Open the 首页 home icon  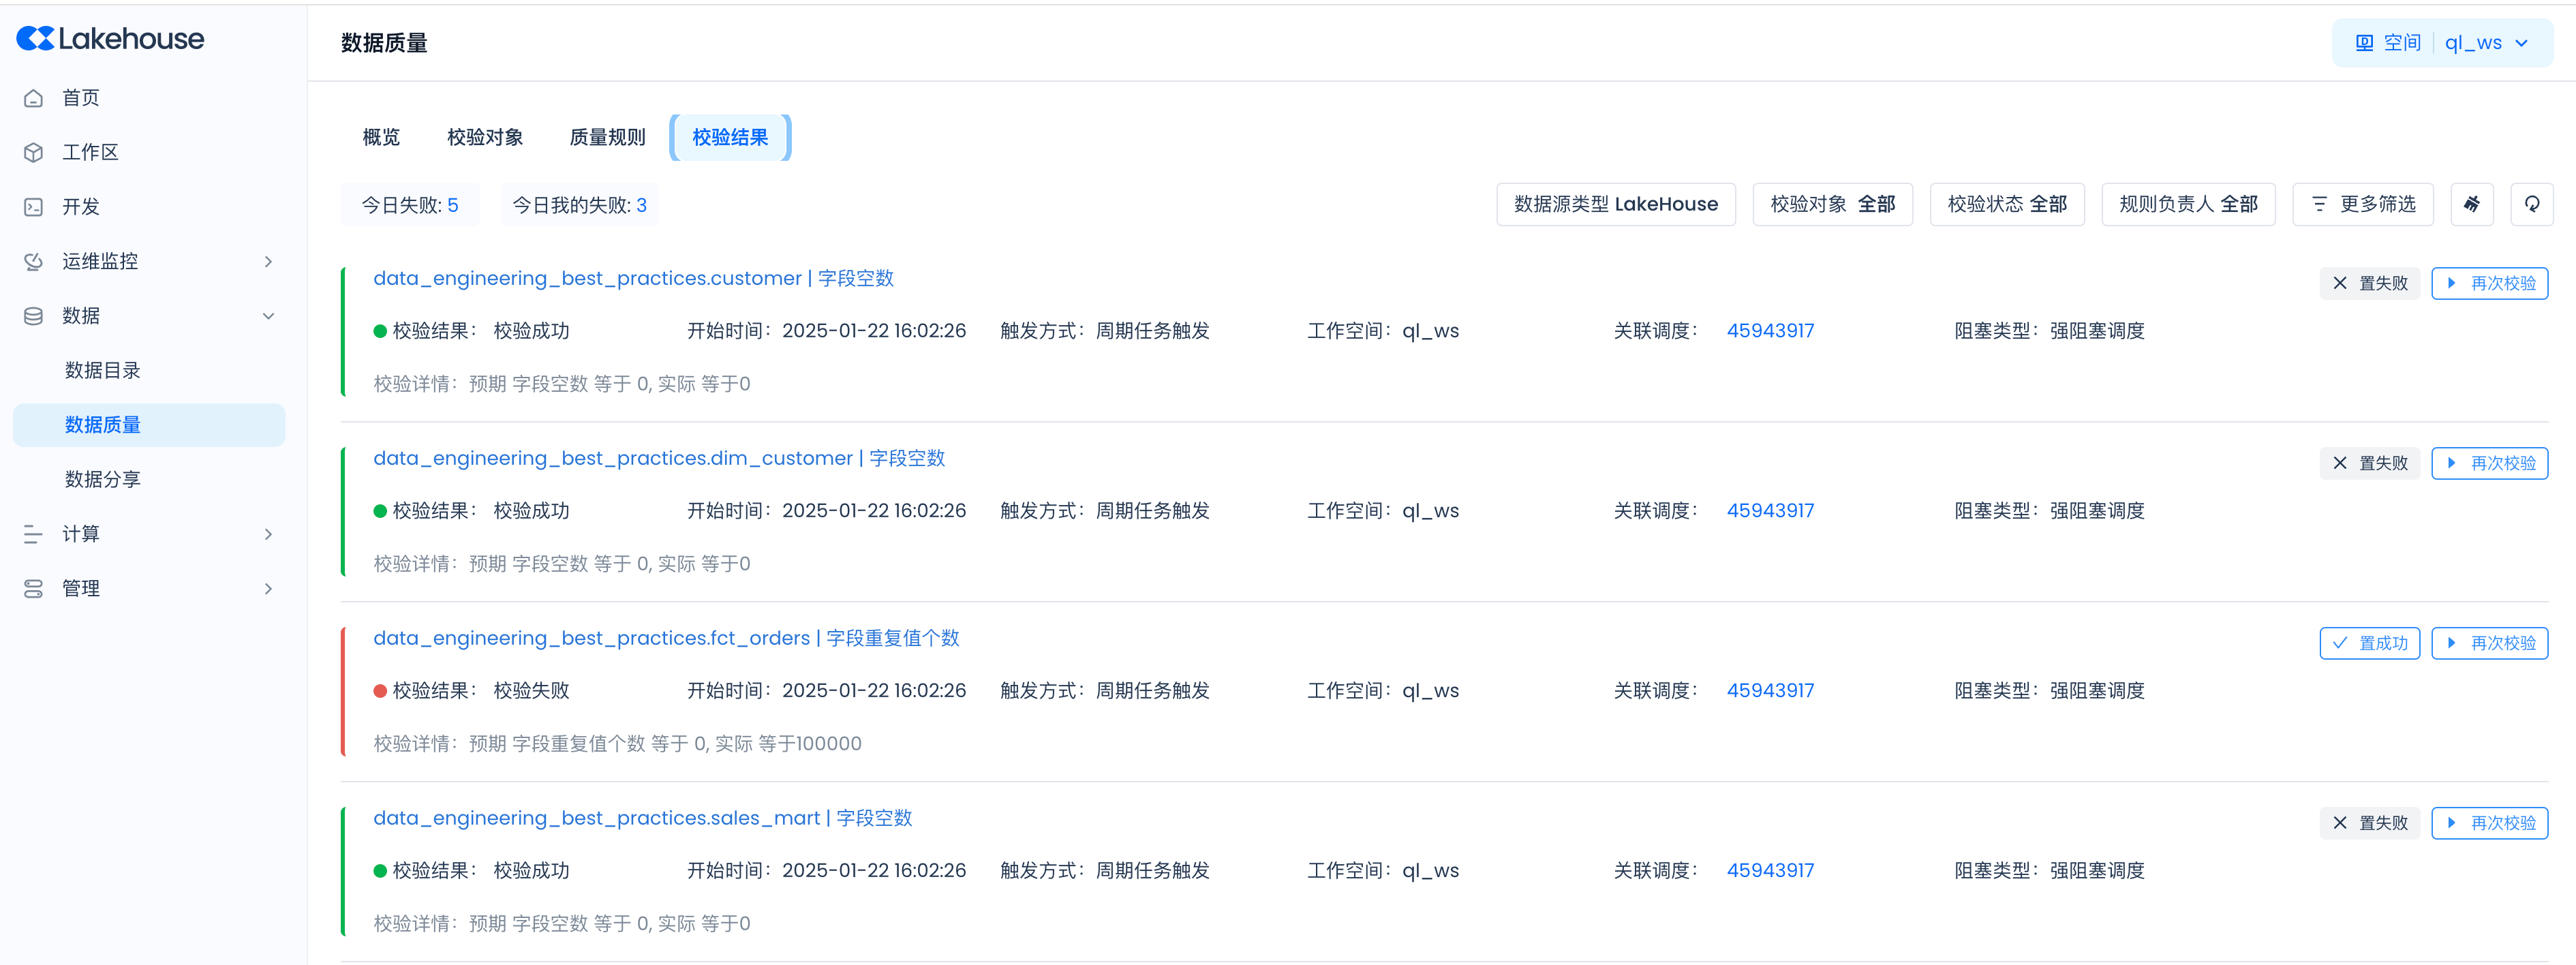coord(34,98)
